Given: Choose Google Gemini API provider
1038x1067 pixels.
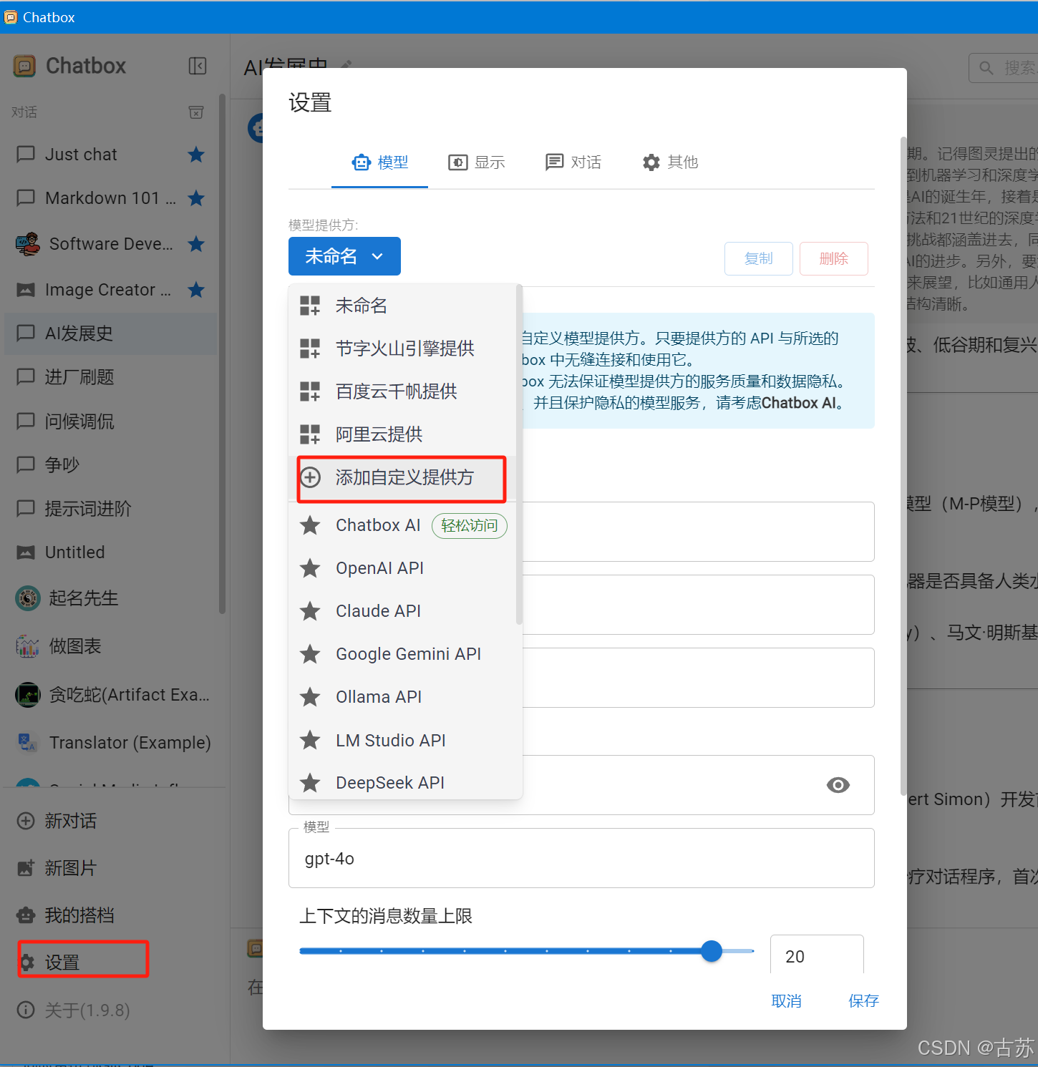Looking at the screenshot, I should click(402, 654).
